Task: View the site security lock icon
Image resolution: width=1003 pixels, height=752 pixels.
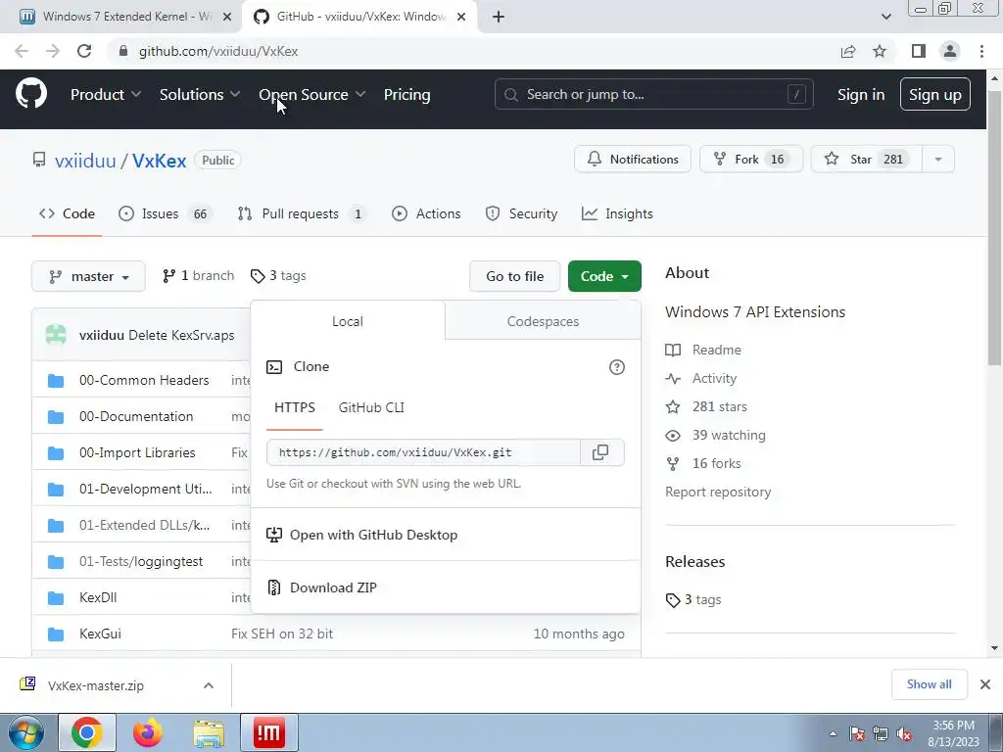Action: [123, 51]
